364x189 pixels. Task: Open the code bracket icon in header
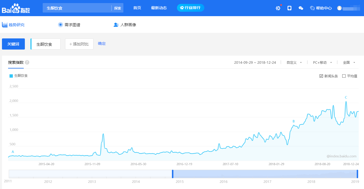click(x=278, y=8)
